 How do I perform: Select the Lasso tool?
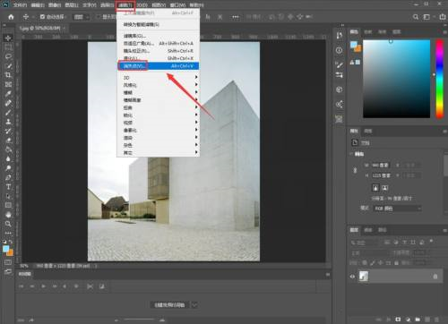click(8, 56)
